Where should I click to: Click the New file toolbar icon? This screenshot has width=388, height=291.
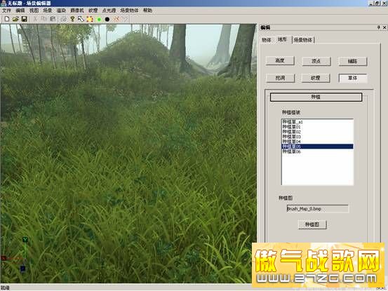point(7,19)
